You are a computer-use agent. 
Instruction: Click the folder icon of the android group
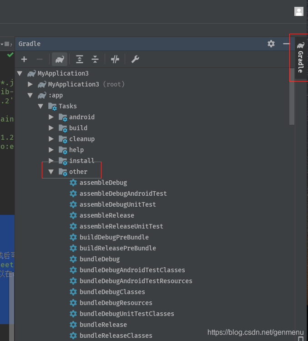tap(63, 117)
